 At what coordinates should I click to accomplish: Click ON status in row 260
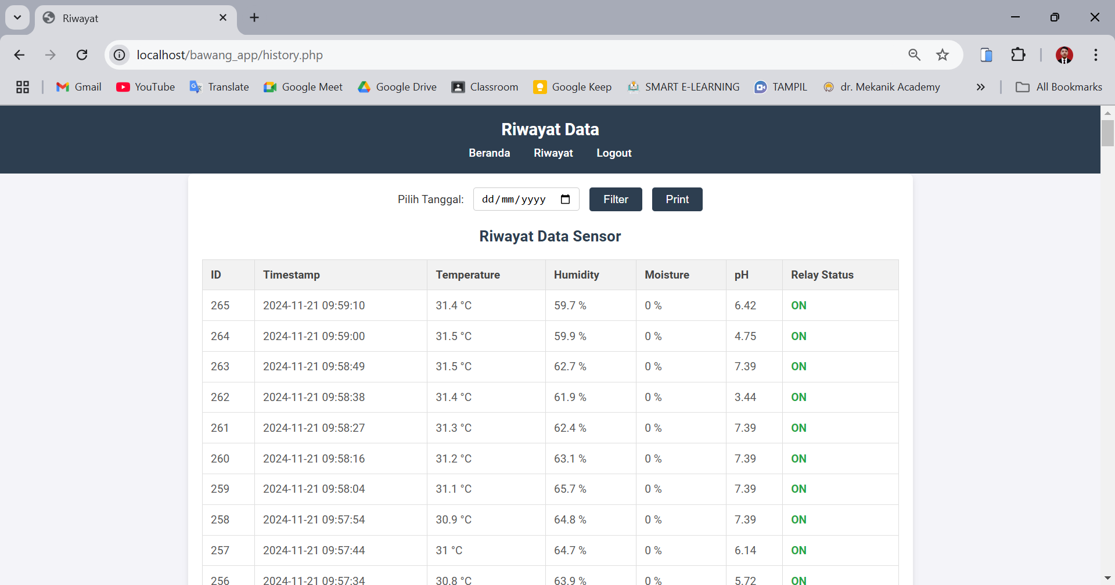point(799,459)
